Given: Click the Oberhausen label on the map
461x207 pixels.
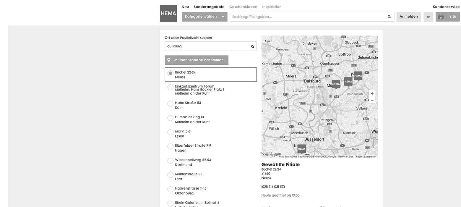Looking at the screenshot, I should [x=330, y=64].
